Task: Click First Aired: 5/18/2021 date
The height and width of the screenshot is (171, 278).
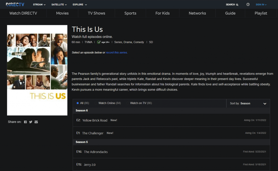Action: pyautogui.click(x=254, y=164)
